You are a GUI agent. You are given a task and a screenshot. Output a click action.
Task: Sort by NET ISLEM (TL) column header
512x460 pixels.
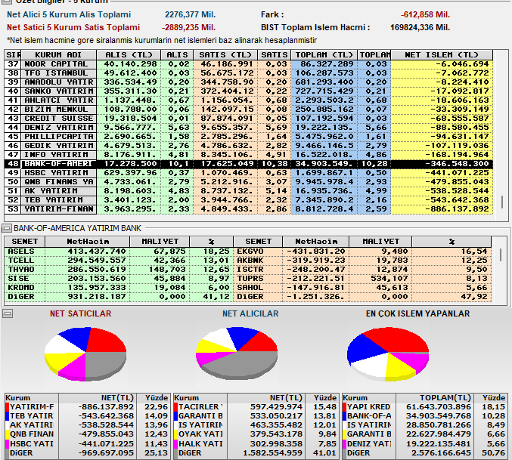point(442,55)
